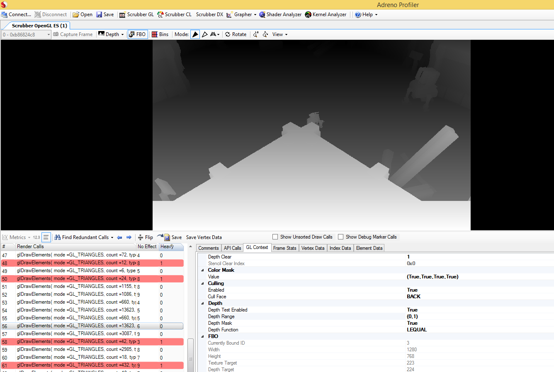Expand the View dropdown menu
This screenshot has height=372, width=554.
[279, 34]
